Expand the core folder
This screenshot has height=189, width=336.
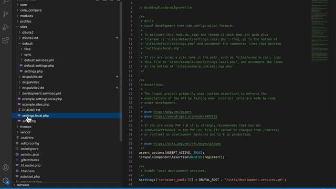click(17, 5)
